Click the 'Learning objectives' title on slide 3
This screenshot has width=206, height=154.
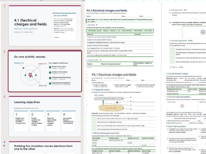click(x=27, y=102)
